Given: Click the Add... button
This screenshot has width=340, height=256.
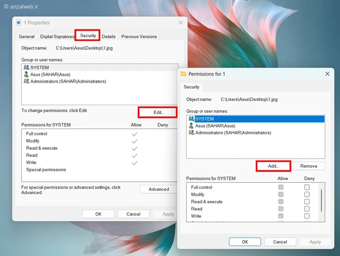Looking at the screenshot, I should tap(273, 166).
